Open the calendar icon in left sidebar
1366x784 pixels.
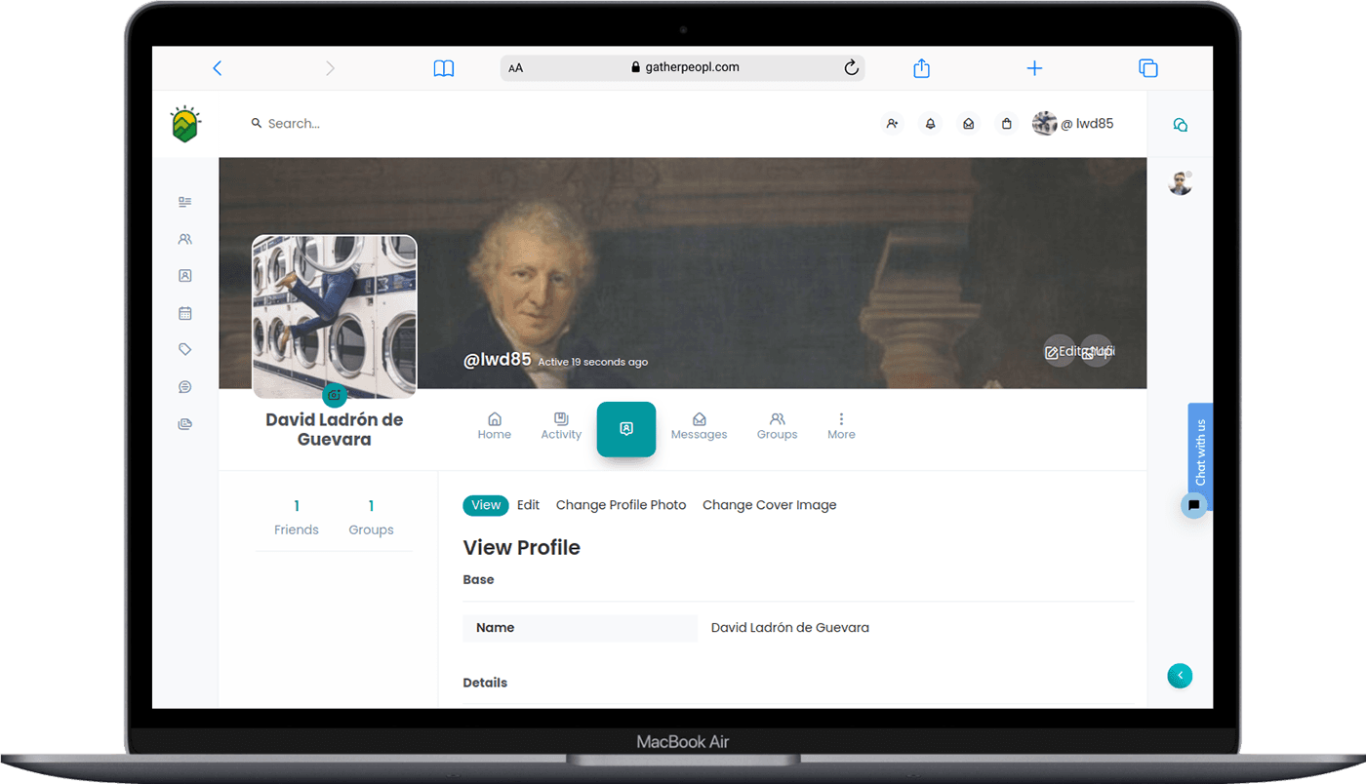click(185, 313)
